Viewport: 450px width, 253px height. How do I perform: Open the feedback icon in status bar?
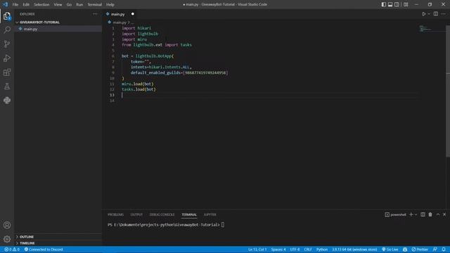tap(435, 249)
